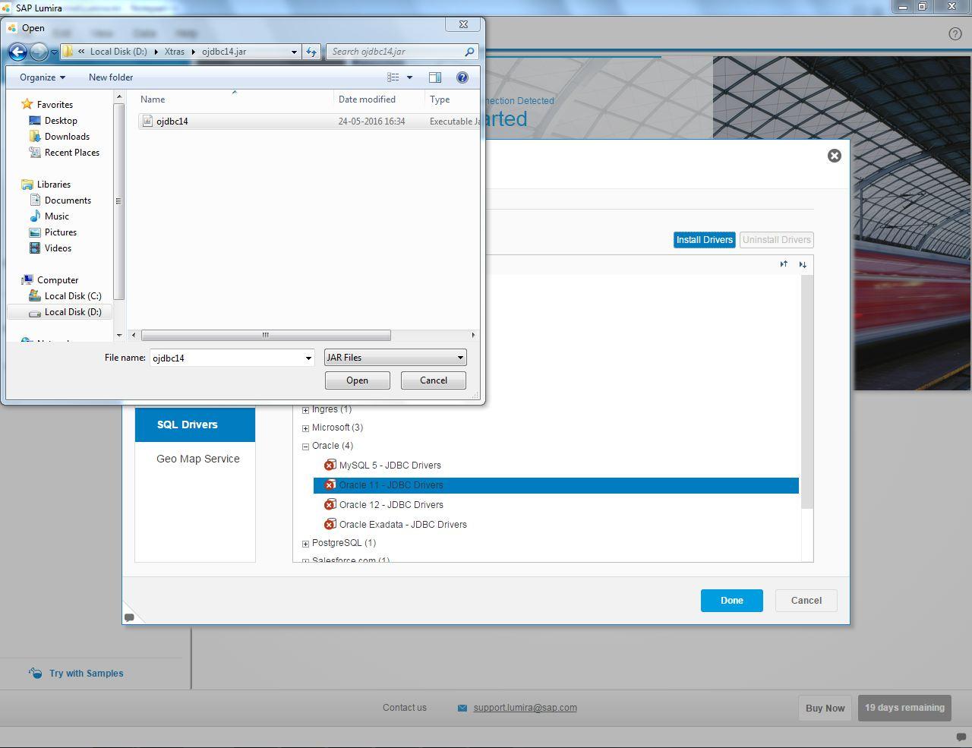The height and width of the screenshot is (748, 972).
Task: Open the address path history dropdown
Action: coord(294,52)
